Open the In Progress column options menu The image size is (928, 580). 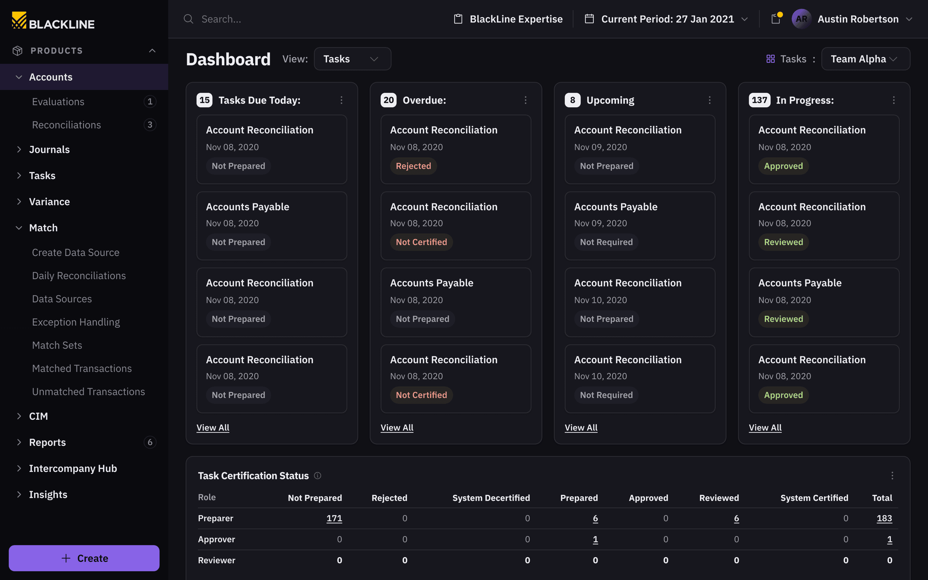click(x=894, y=100)
